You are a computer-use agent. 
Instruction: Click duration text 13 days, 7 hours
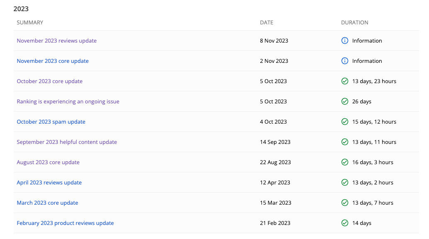tap(373, 203)
